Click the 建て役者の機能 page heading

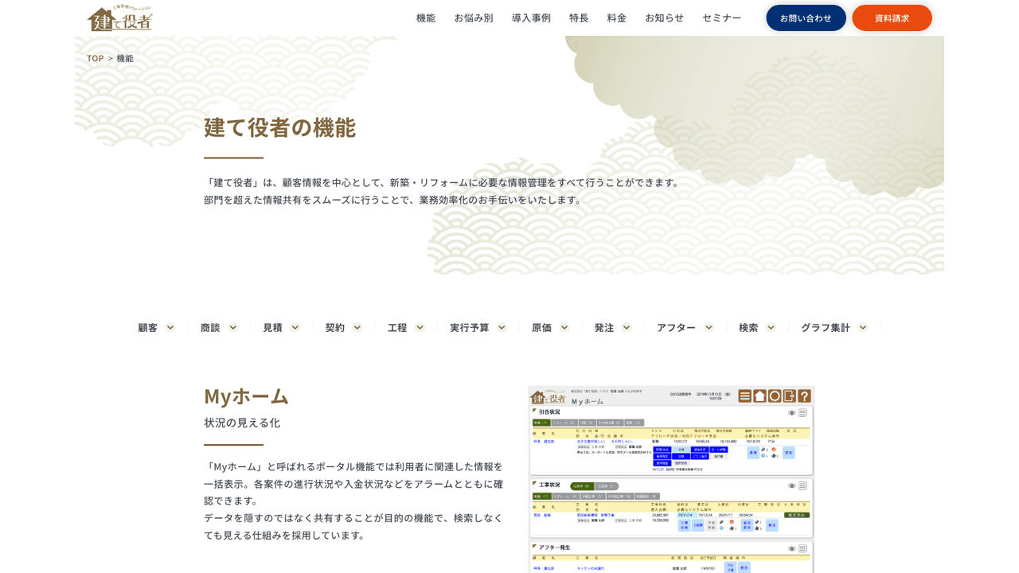pyautogui.click(x=279, y=127)
